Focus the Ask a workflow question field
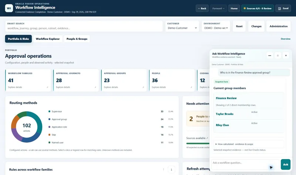This screenshot has width=296, height=175. (x=245, y=164)
